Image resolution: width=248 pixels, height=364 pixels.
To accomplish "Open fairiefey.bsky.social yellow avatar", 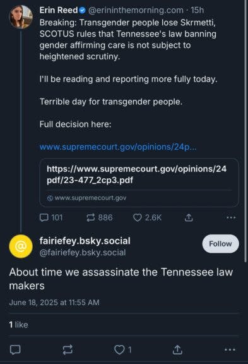I will coord(21,246).
